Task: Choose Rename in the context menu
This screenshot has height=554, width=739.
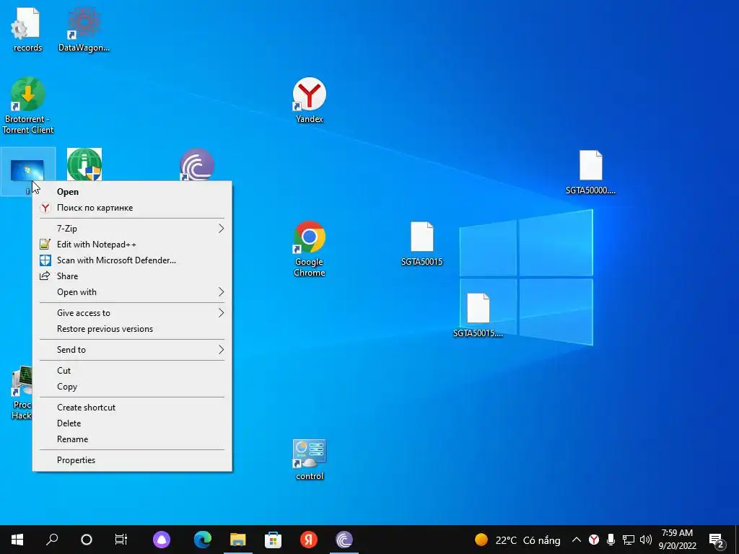Action: [133, 439]
